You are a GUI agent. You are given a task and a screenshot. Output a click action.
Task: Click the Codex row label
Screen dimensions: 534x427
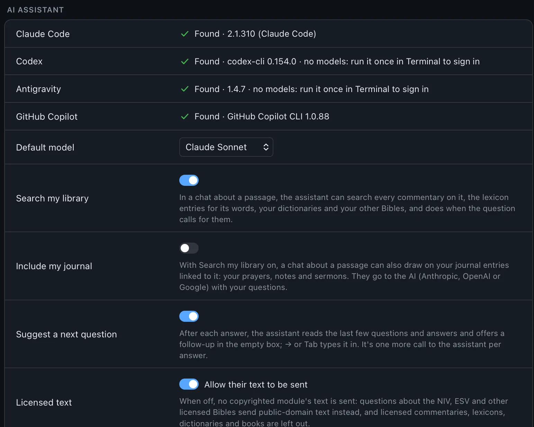click(29, 61)
